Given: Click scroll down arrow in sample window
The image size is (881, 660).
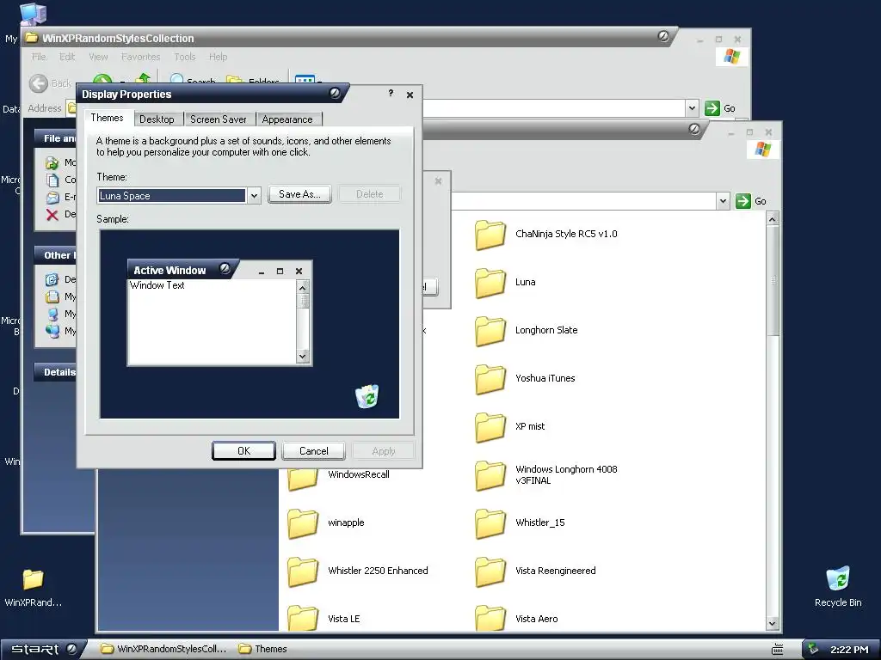Looking at the screenshot, I should click(303, 357).
